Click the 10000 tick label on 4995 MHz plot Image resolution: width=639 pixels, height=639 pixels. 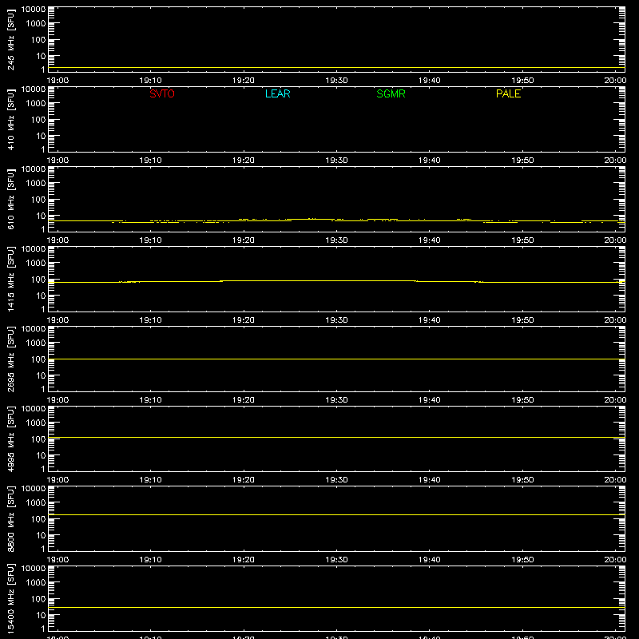pos(34,409)
